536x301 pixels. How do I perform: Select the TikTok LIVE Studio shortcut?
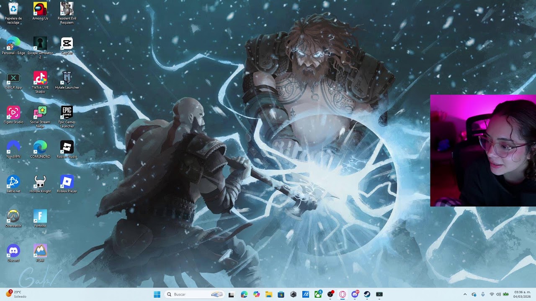point(40,82)
